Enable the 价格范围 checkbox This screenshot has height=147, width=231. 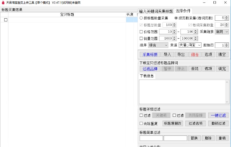coord(141,32)
